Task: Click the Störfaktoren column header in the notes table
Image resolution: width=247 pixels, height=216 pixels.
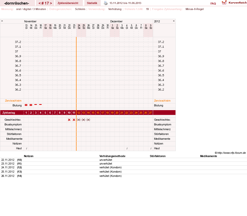Action: (158, 156)
